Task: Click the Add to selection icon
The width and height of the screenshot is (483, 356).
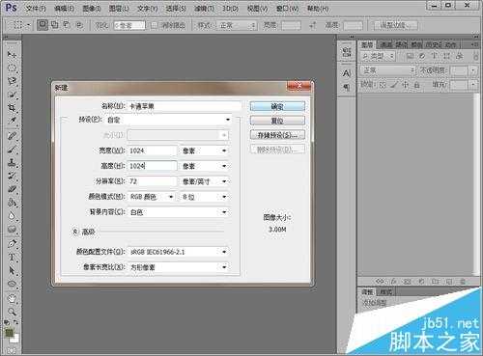Action: pyautogui.click(x=55, y=25)
